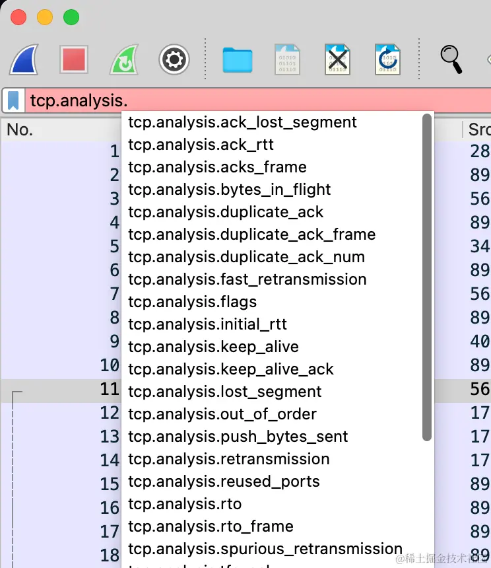Close this capture file with the X icon
Screen dimensions: 491x568
tap(337, 59)
